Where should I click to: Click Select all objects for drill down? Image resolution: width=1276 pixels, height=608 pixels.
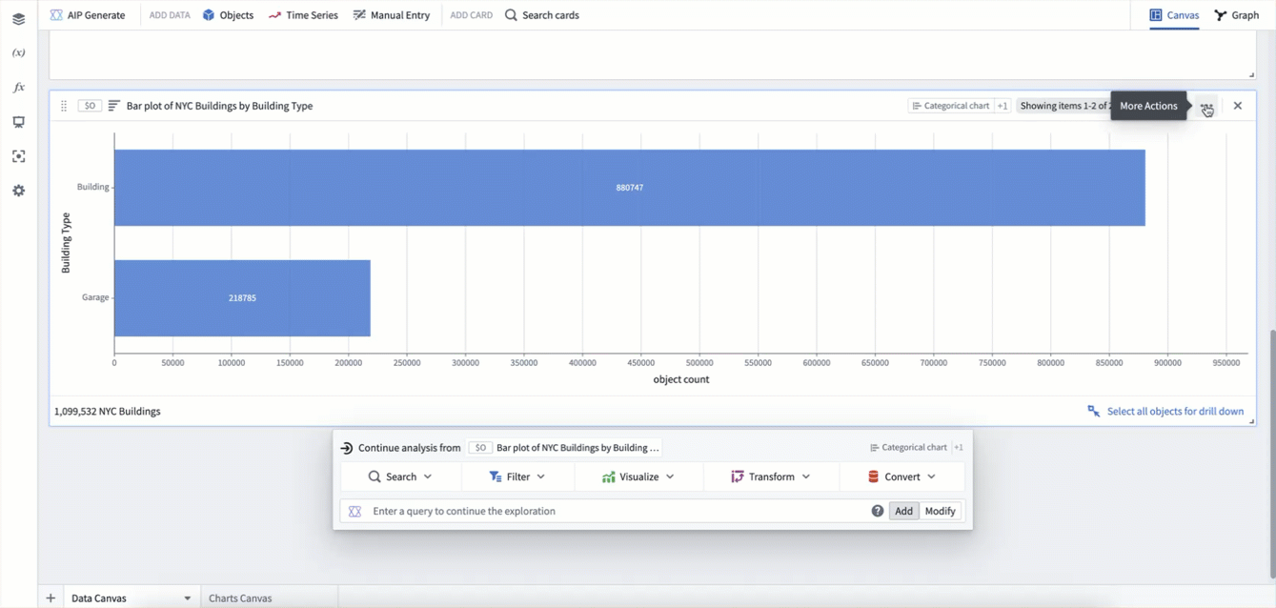(x=1165, y=411)
